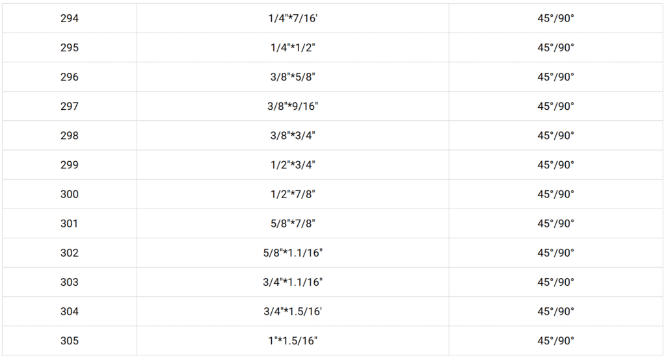
Task: Select the 5/8"*7/8" size cell
Action: [x=293, y=224]
